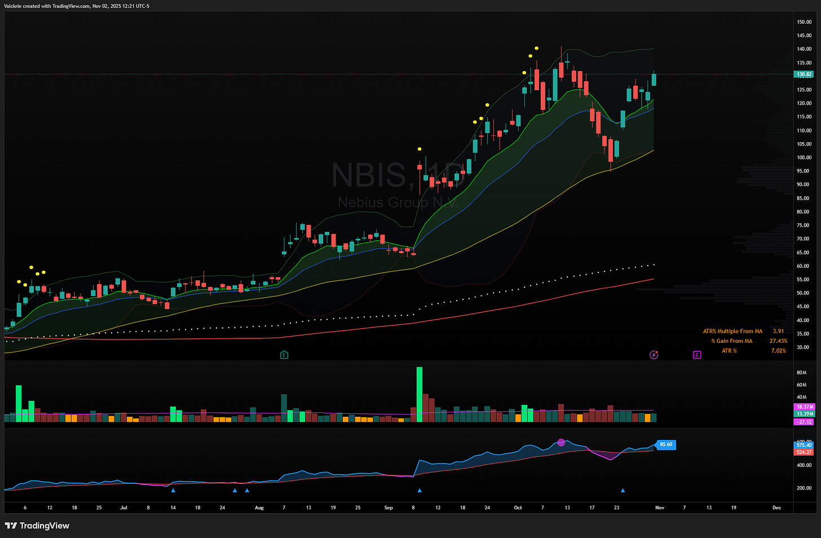Click the Dec label on date axis
821x538 pixels.
pos(777,508)
